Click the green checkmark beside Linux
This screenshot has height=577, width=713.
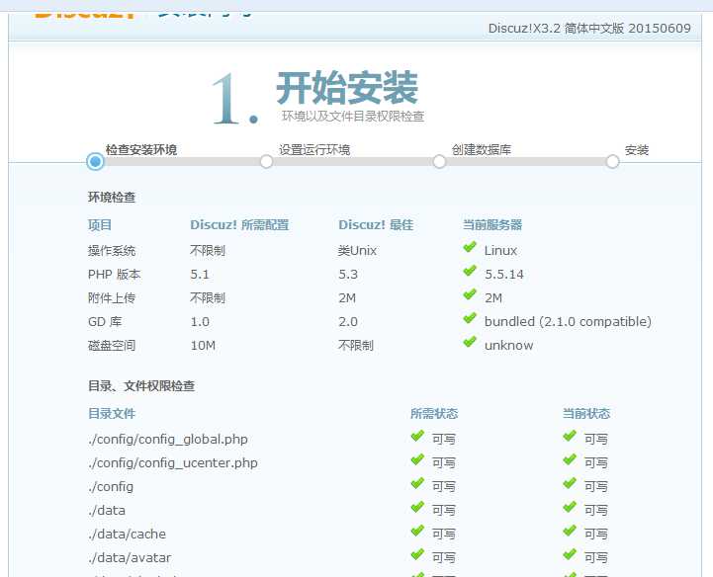coord(470,247)
